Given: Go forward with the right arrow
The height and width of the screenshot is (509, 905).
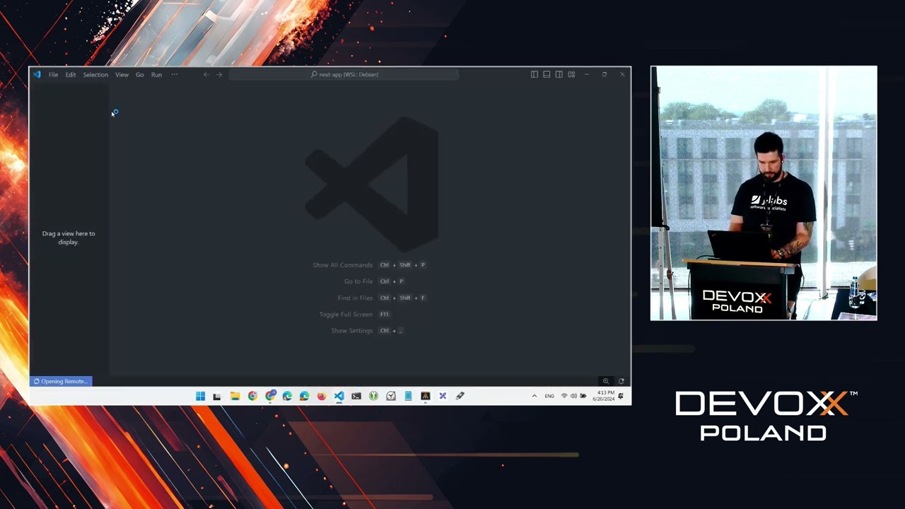Looking at the screenshot, I should [x=219, y=74].
